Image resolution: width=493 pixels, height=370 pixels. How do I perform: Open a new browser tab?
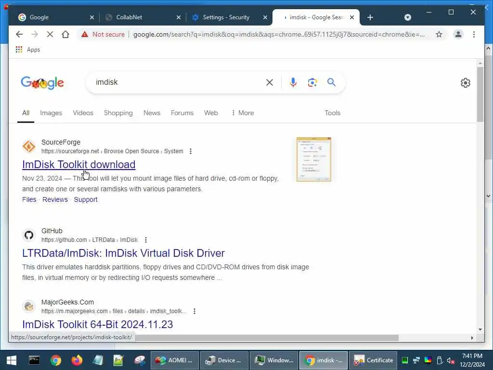[370, 17]
